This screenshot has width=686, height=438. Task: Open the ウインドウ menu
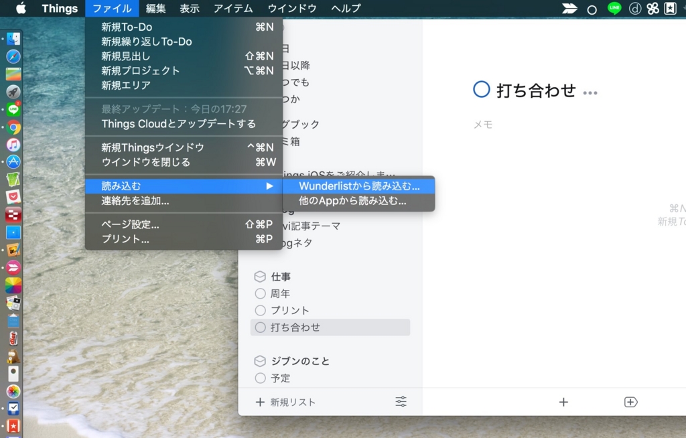(292, 8)
